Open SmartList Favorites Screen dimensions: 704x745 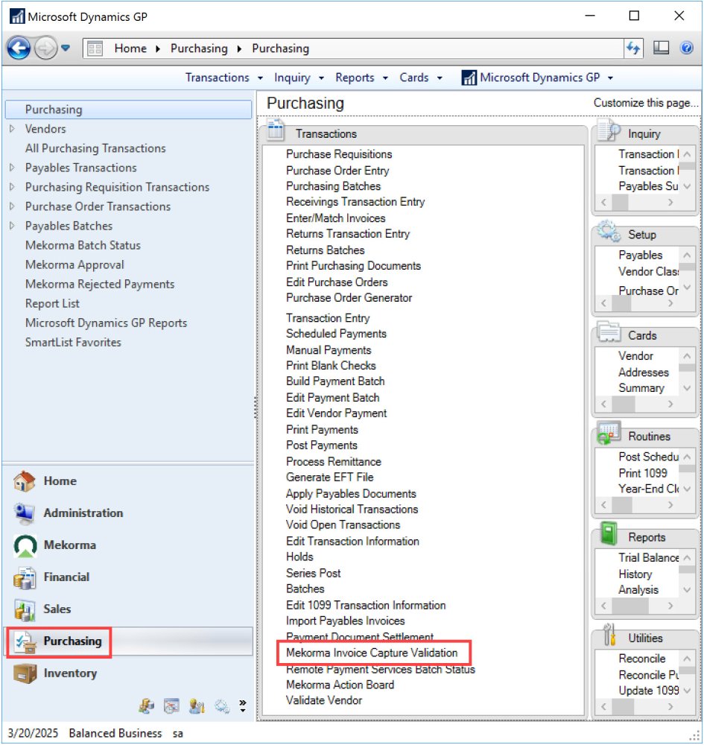(x=73, y=342)
